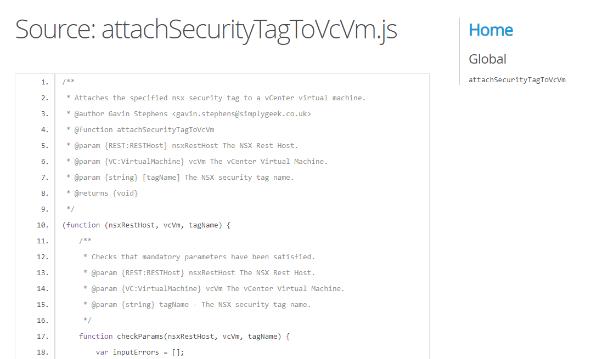This screenshot has width=591, height=359.
Task: Click the {REST:RESTHost} type on line 5
Action: (x=136, y=146)
